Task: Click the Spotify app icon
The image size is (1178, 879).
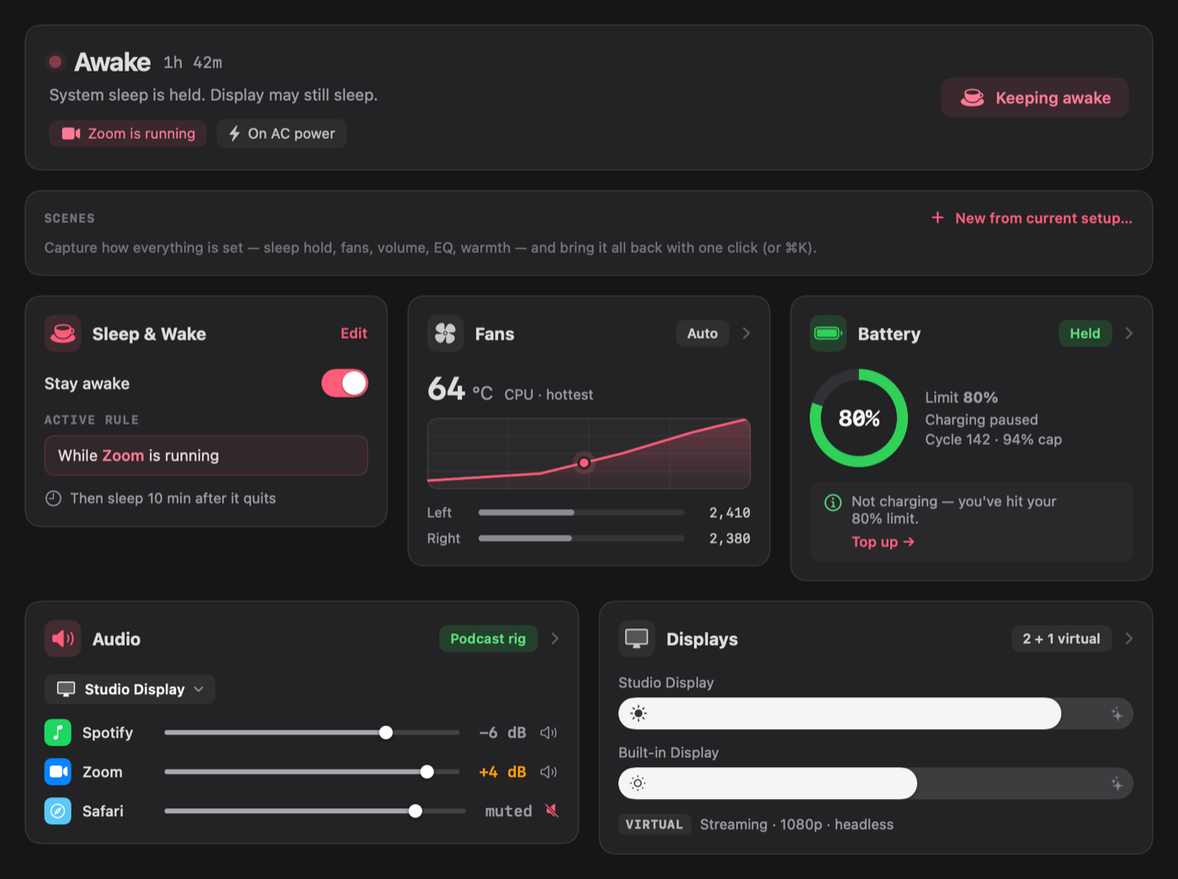Action: coord(58,733)
